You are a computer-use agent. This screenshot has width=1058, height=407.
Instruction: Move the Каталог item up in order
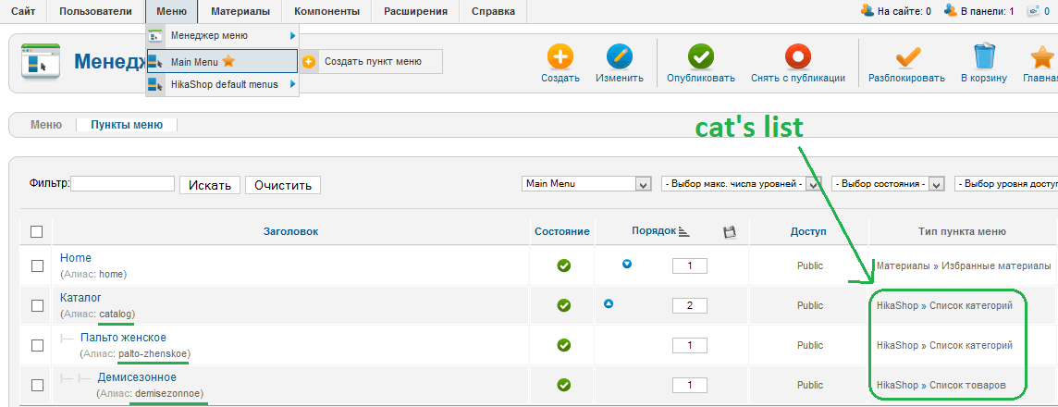609,303
